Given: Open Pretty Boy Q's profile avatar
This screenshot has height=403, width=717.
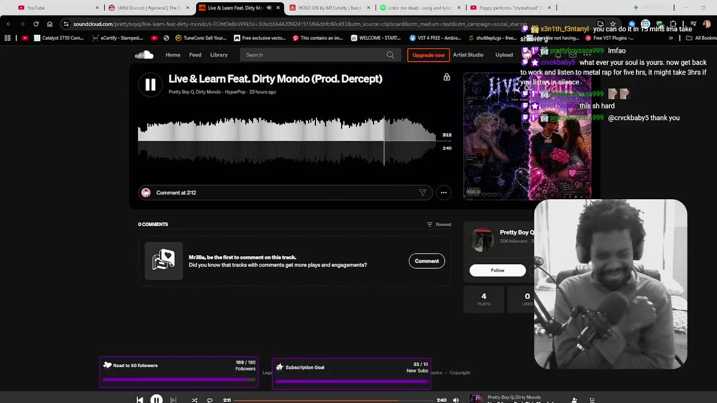Looking at the screenshot, I should 482,240.
